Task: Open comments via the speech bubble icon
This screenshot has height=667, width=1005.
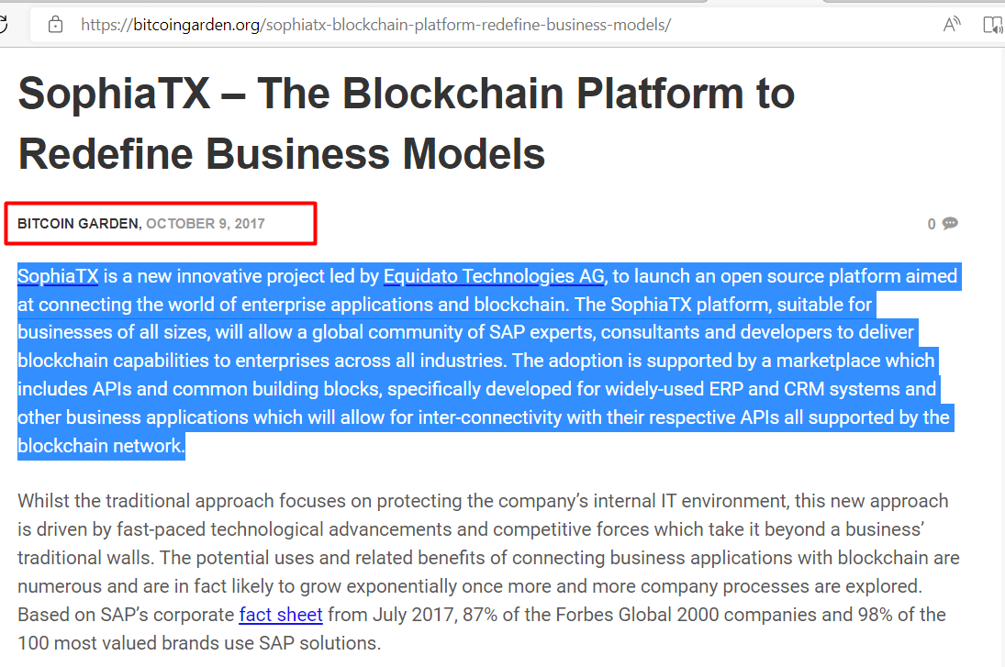Action: [950, 223]
